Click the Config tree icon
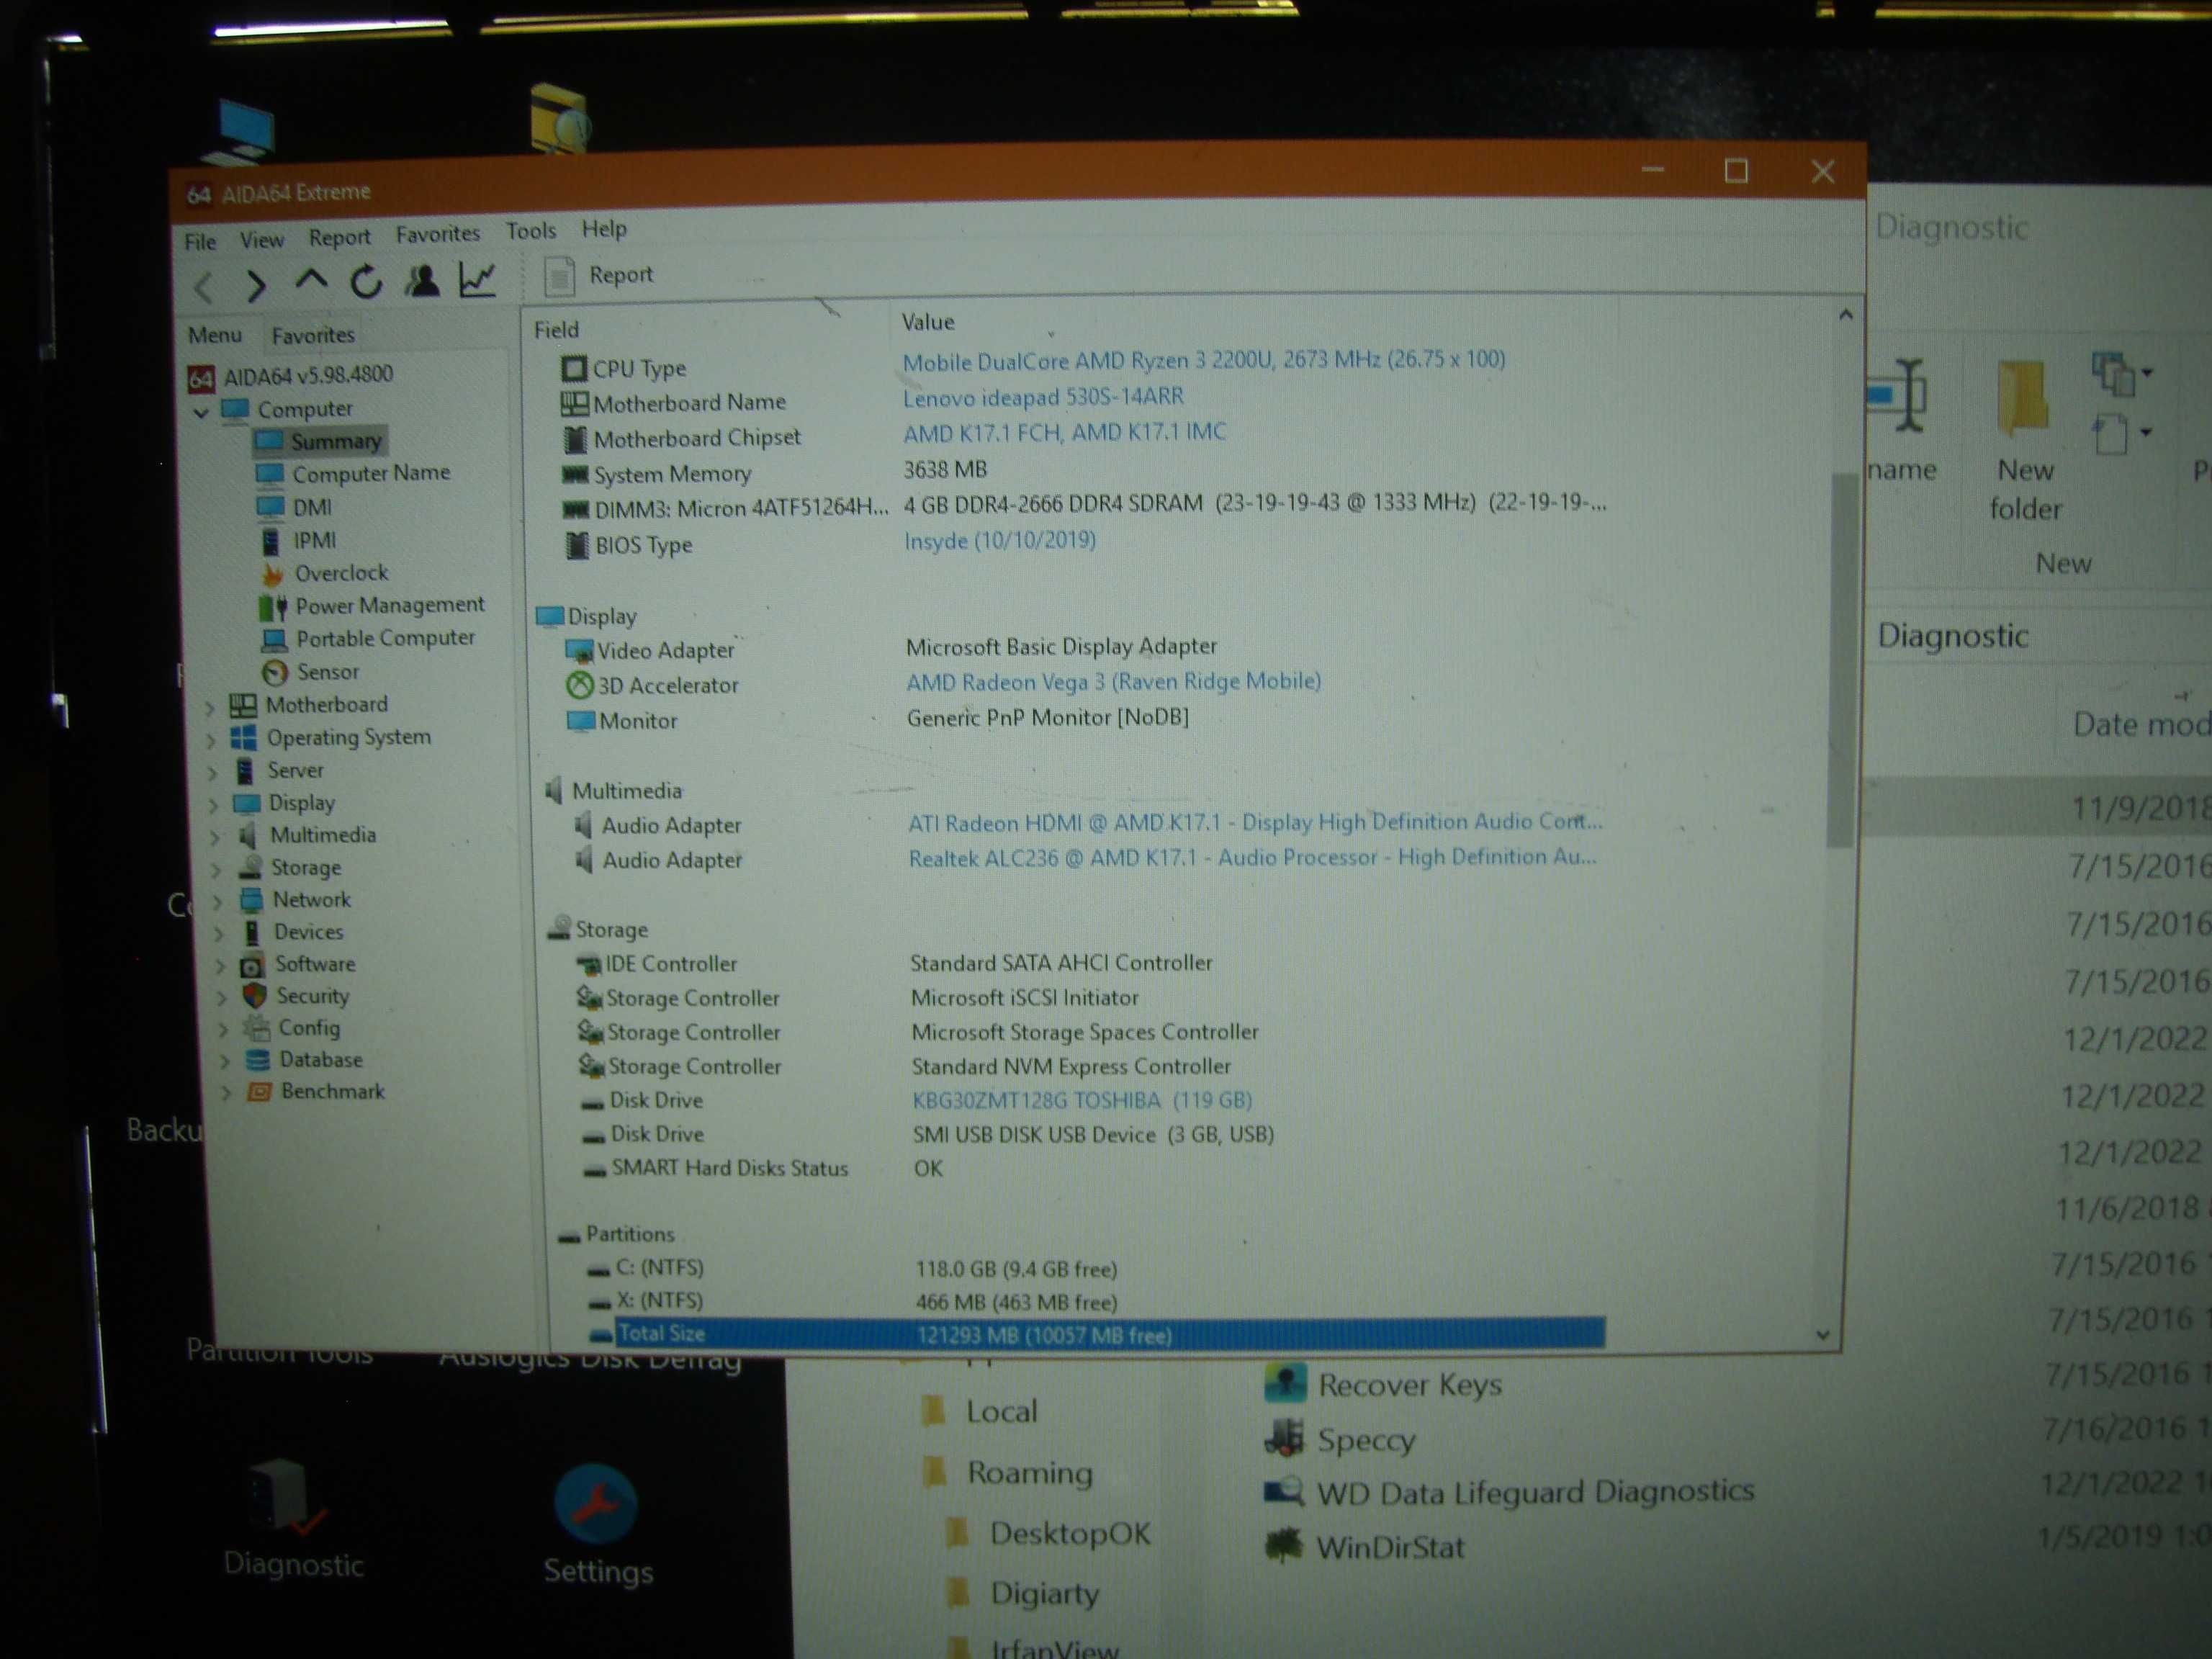 pos(257,1028)
